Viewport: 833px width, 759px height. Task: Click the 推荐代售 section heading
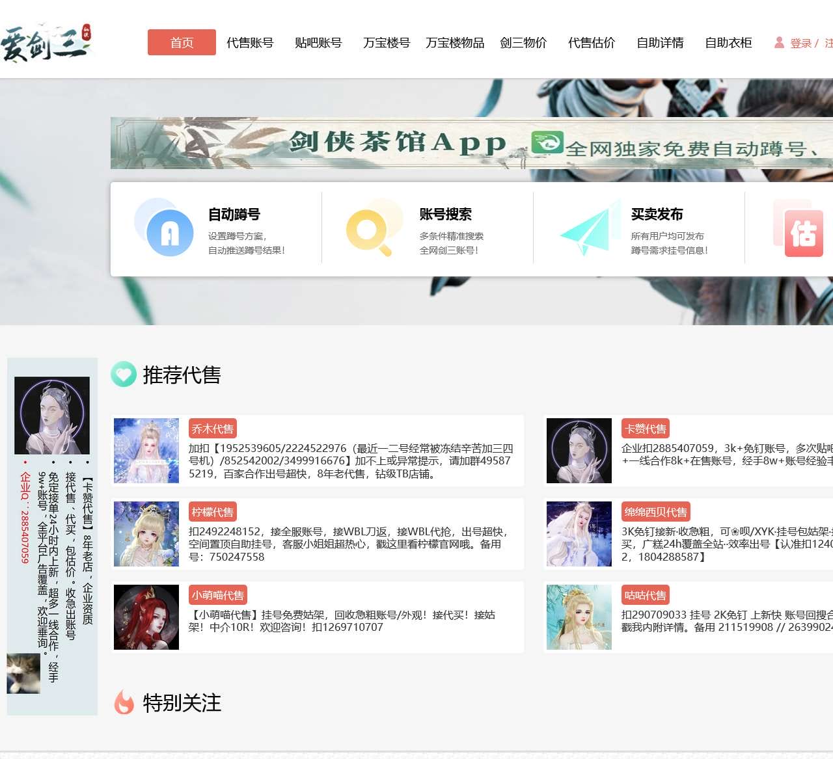[x=182, y=375]
